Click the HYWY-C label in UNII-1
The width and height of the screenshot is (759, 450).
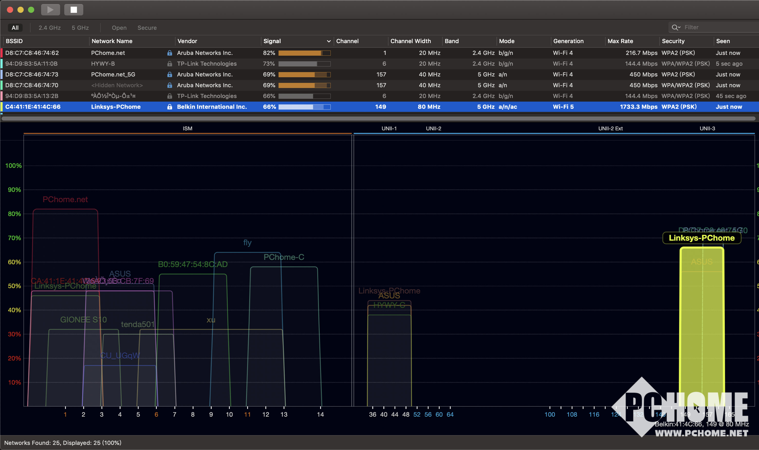click(389, 305)
